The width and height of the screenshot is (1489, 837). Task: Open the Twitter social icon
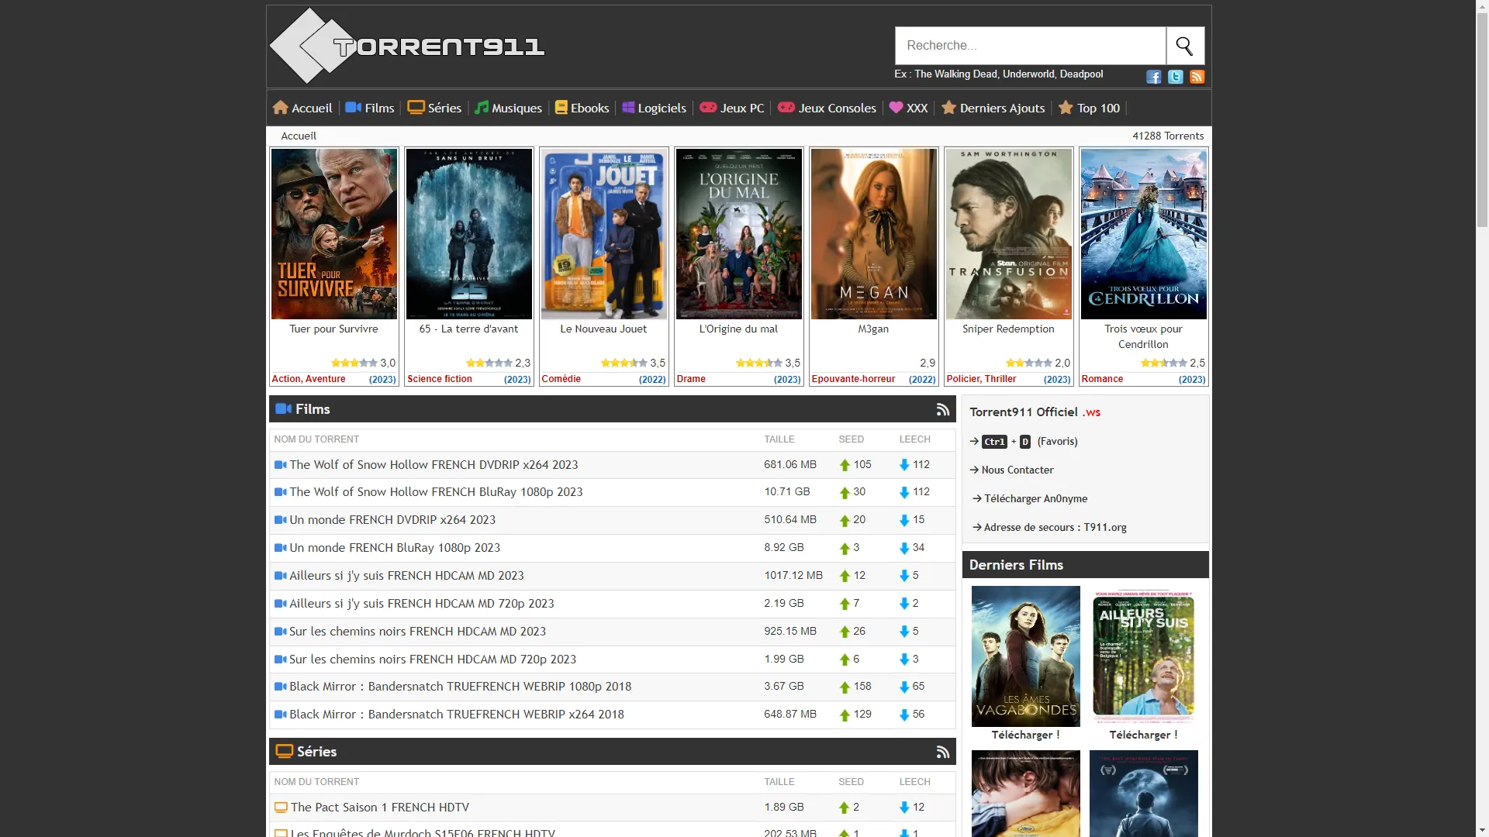1176,77
